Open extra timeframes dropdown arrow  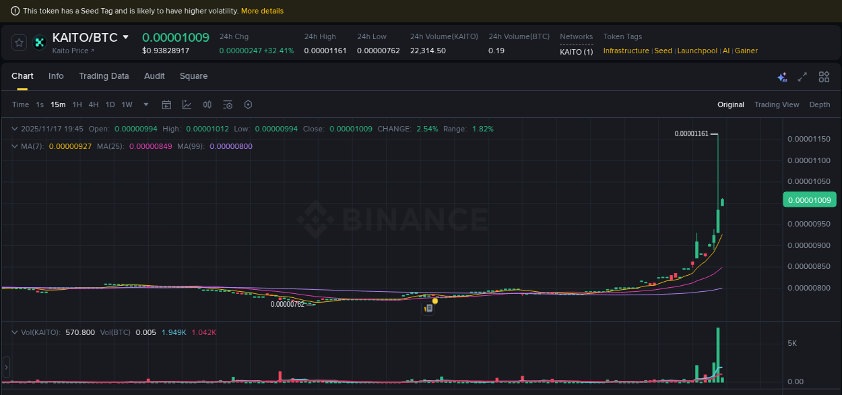tap(145, 104)
